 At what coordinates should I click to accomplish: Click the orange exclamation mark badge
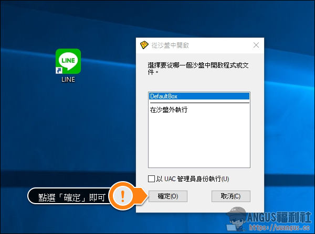tap(123, 196)
